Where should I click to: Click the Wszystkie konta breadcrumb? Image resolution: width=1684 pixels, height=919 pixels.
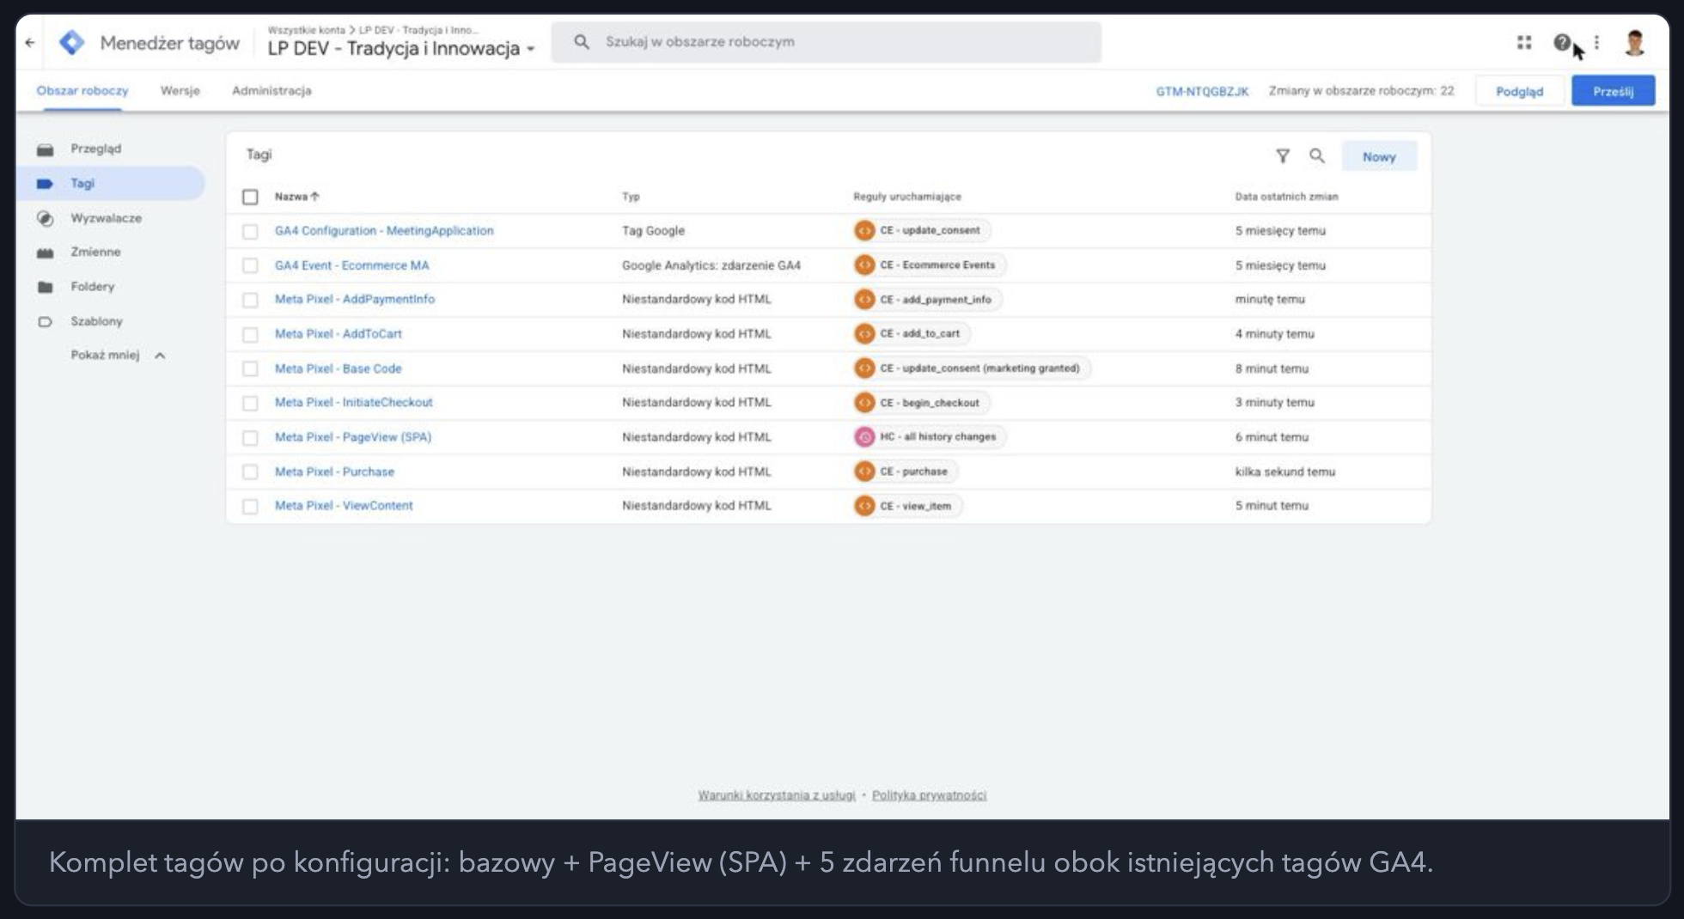(x=307, y=30)
